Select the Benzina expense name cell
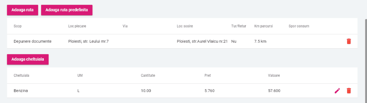Viewport: 367px width, 103px height. (21, 91)
